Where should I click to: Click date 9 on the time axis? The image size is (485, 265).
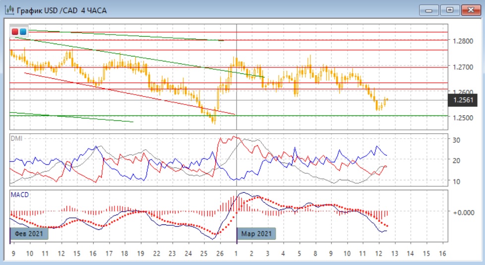(x=13, y=253)
